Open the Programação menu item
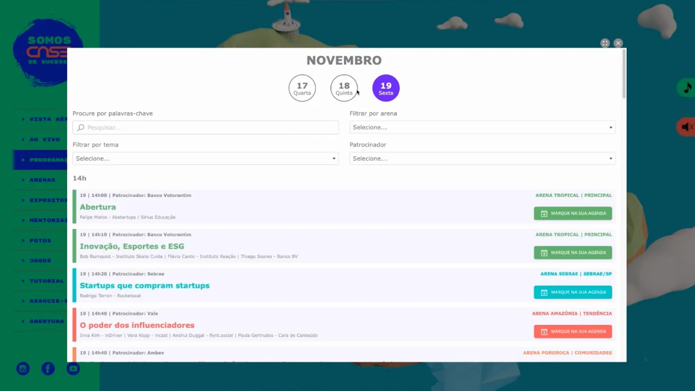 coord(41,160)
